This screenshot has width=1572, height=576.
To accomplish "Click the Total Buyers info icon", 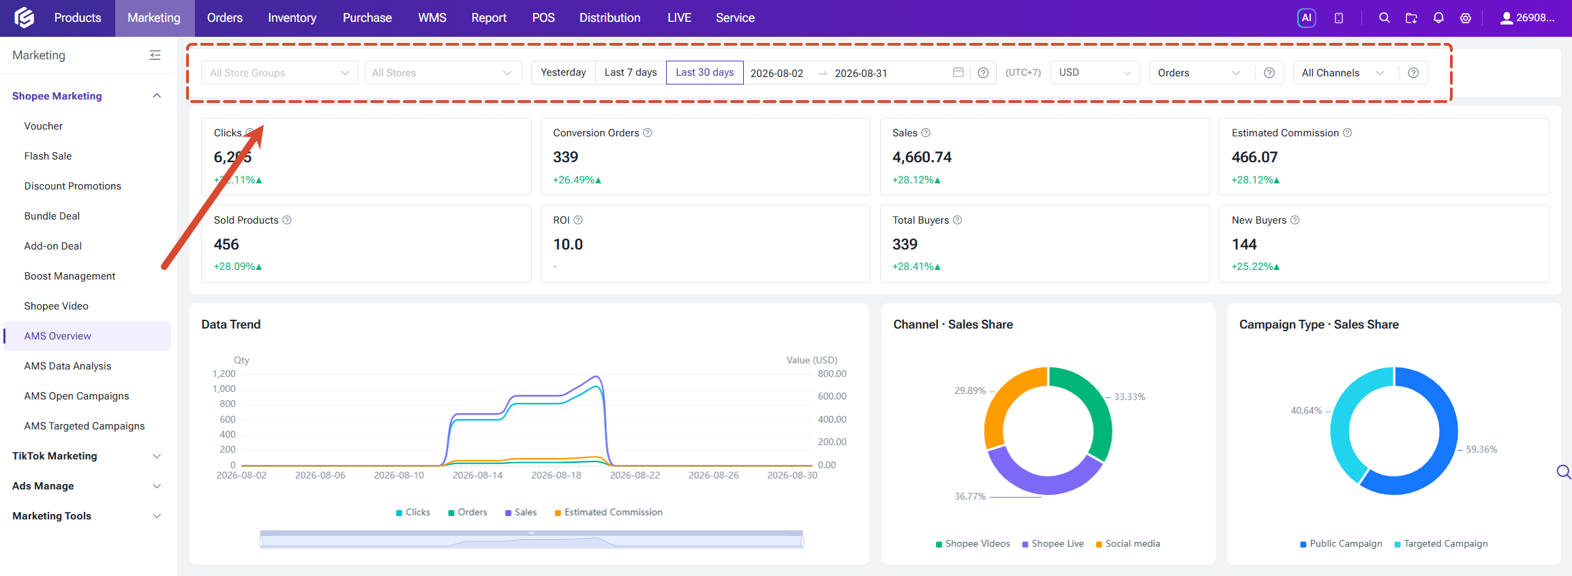I will click(957, 220).
